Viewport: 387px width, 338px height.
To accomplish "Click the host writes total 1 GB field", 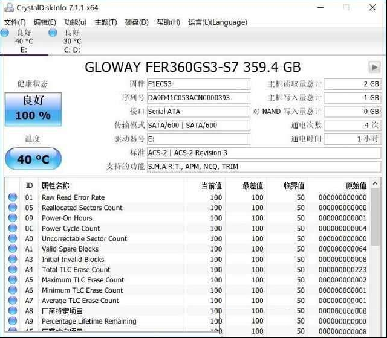I will pos(353,98).
